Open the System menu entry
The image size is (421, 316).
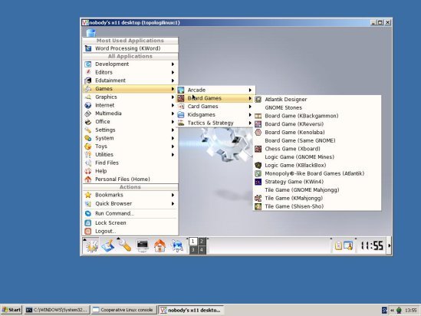coord(130,138)
